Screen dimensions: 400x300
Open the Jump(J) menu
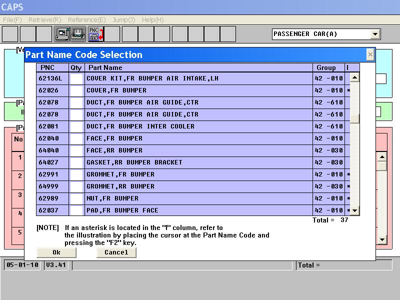[124, 20]
